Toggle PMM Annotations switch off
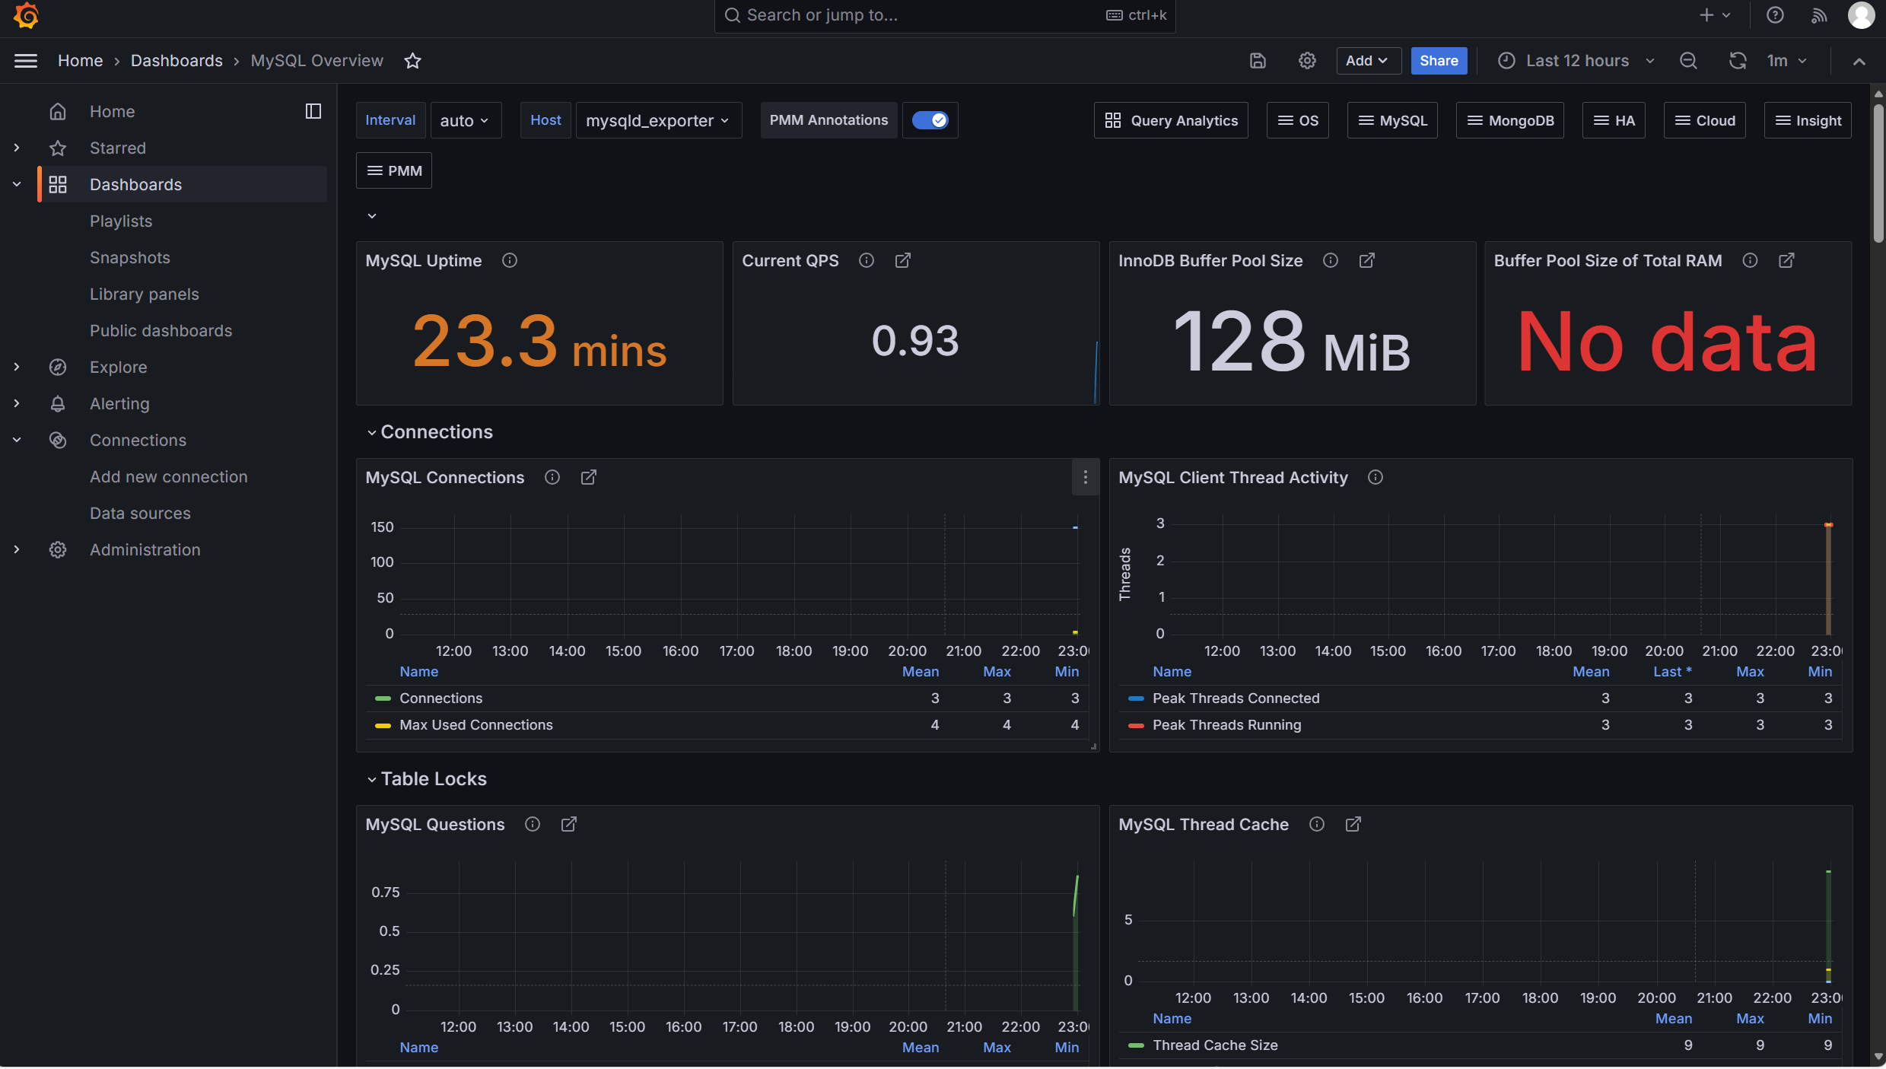Image resolution: width=1886 pixels, height=1069 pixels. pyautogui.click(x=930, y=120)
